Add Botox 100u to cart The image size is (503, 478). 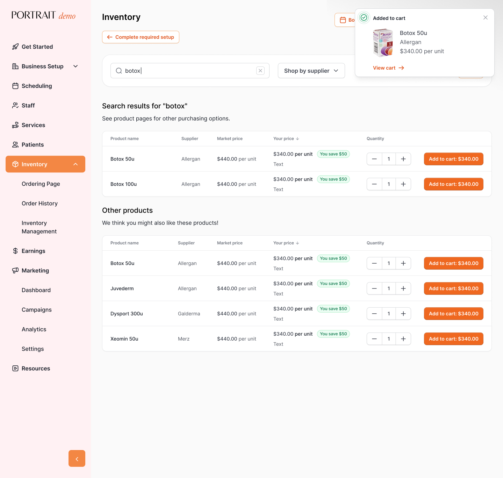(x=454, y=184)
